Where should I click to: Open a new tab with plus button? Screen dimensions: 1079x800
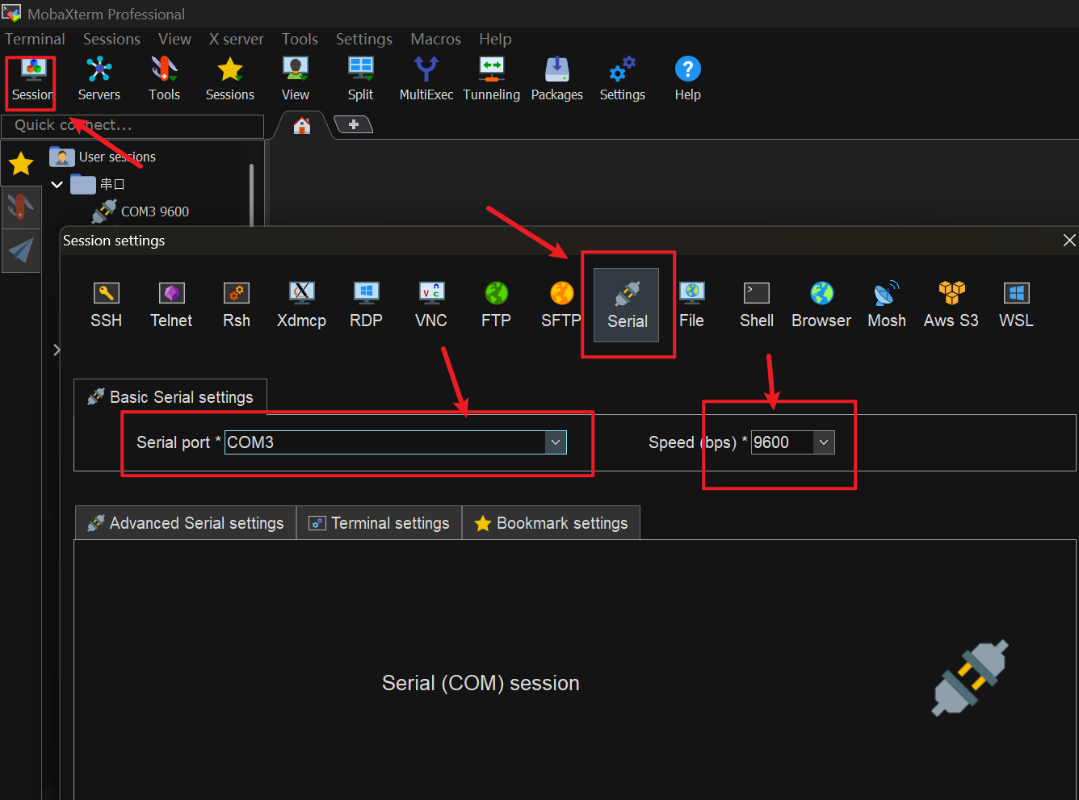(353, 124)
